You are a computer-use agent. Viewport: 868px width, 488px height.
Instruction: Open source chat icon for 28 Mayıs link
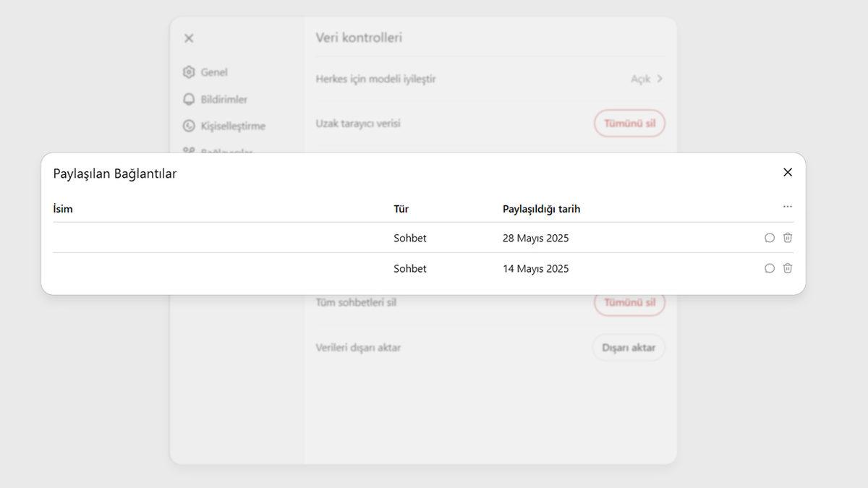(769, 237)
